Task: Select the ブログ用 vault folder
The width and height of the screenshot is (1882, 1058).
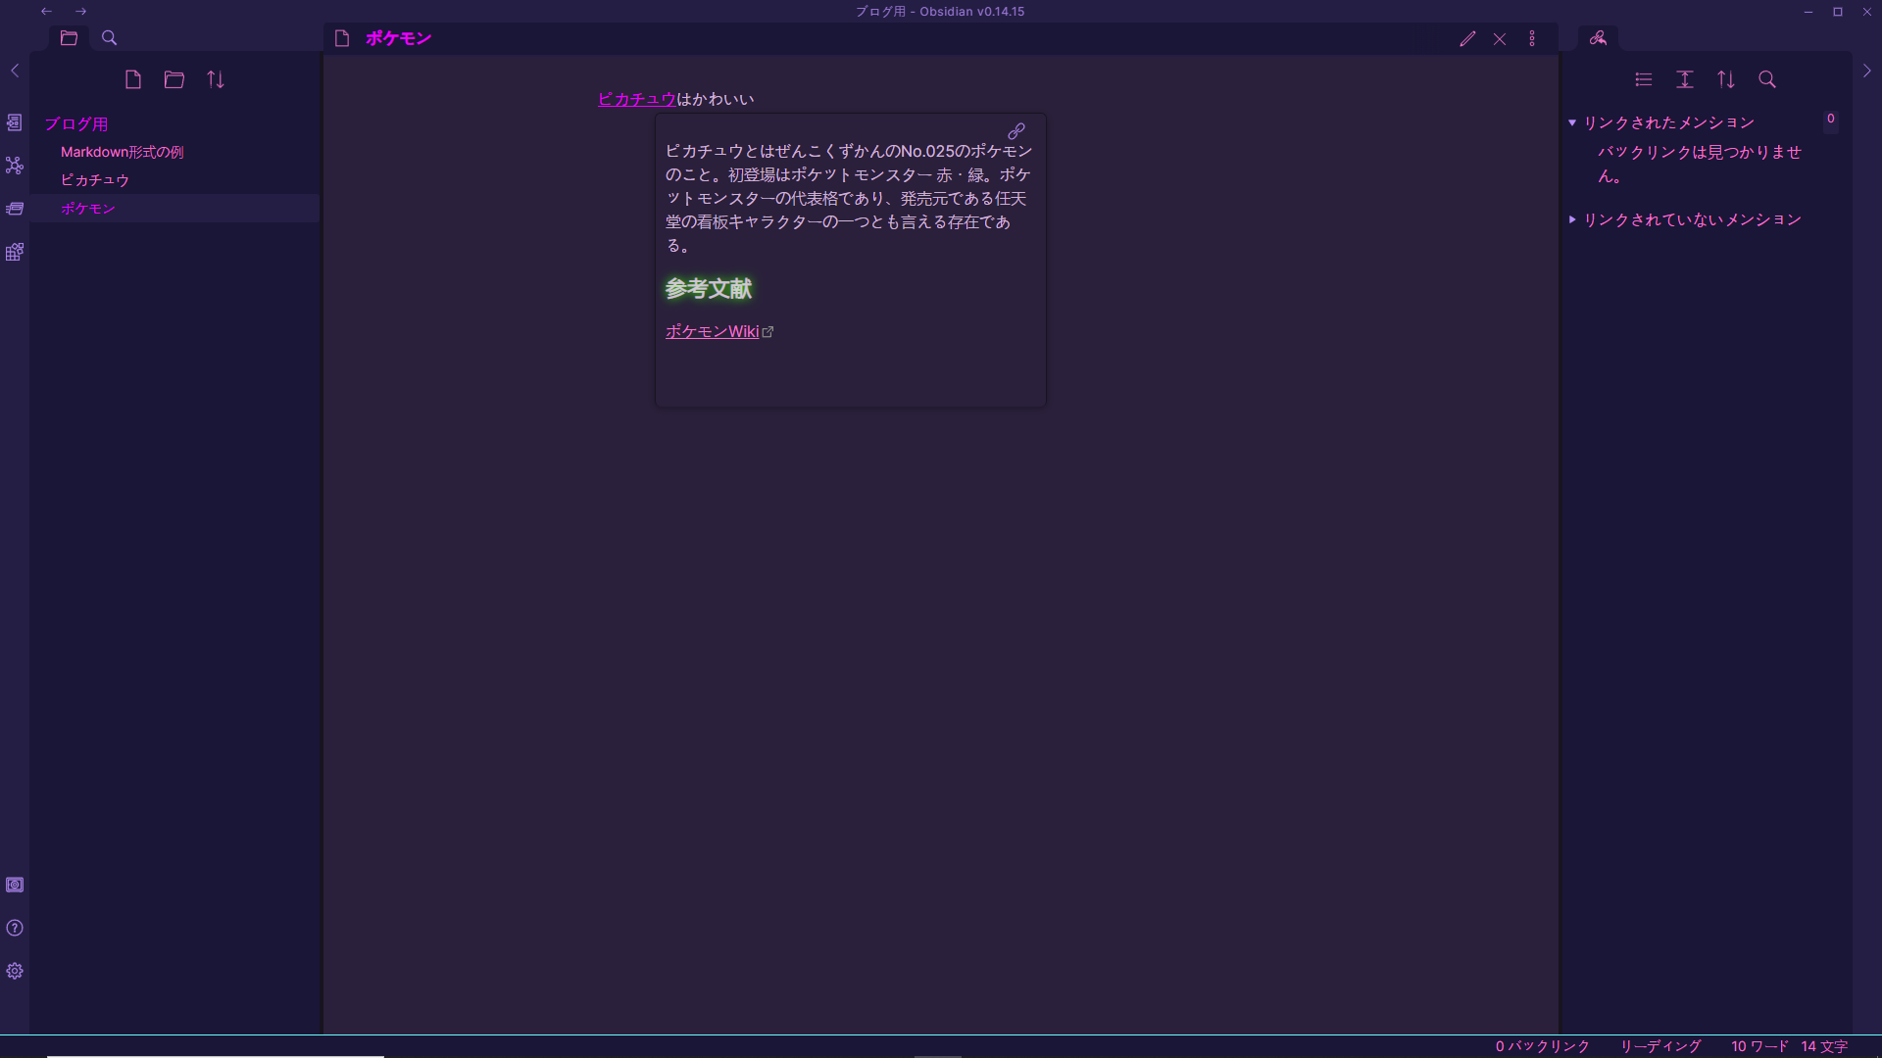Action: click(x=76, y=123)
